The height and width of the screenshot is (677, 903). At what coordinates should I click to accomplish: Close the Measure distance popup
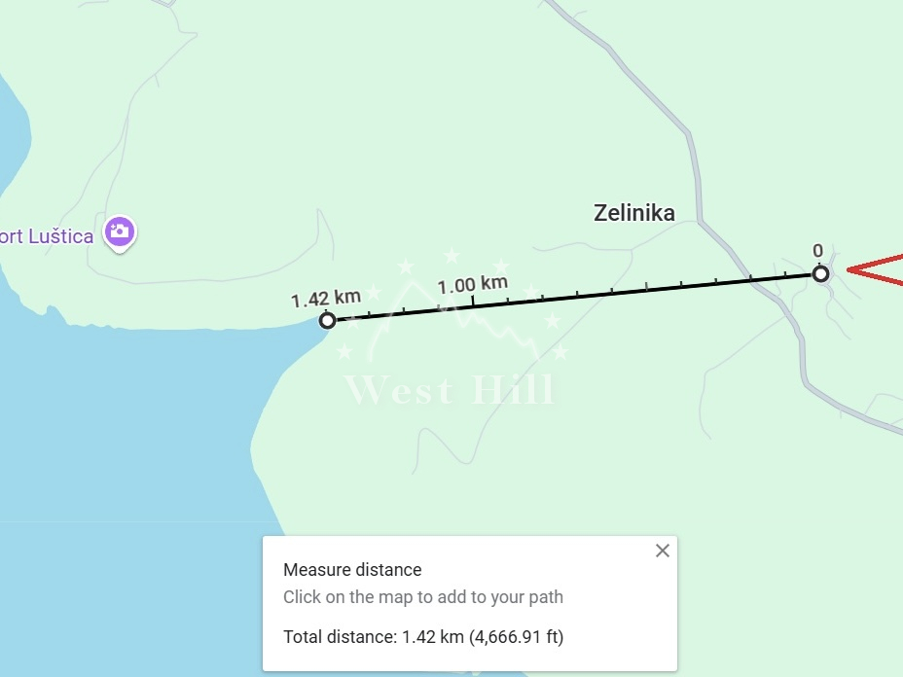coord(663,551)
